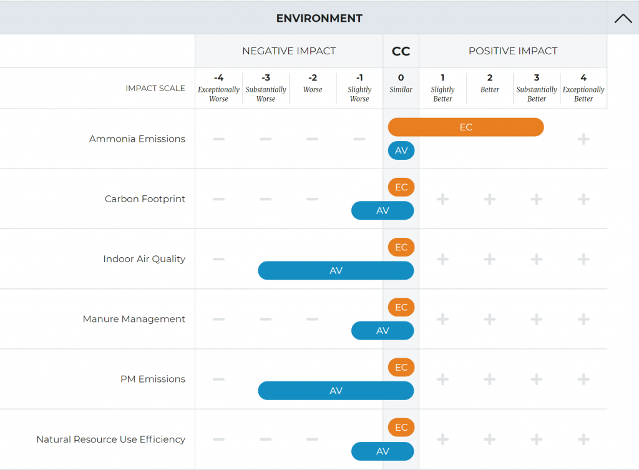Click the blue AV bar for Carbon Footprint
This screenshot has height=470, width=639.
(x=383, y=211)
